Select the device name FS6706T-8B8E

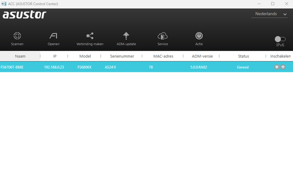pos(12,67)
